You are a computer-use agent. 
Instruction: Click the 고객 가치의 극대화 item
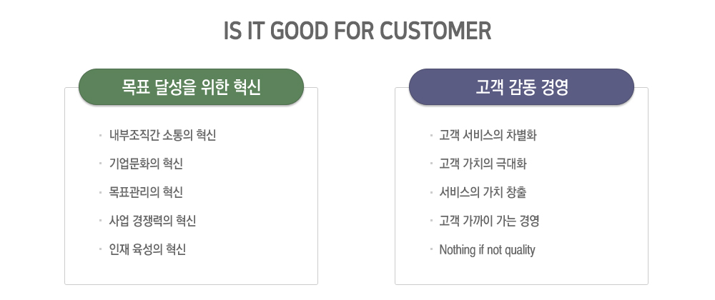pyautogui.click(x=483, y=164)
